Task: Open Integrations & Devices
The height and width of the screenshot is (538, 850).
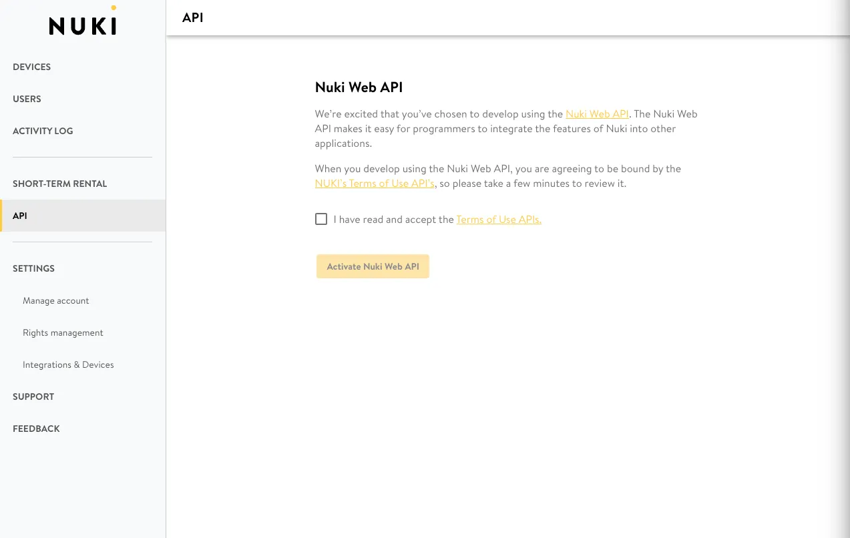Action: 68,365
